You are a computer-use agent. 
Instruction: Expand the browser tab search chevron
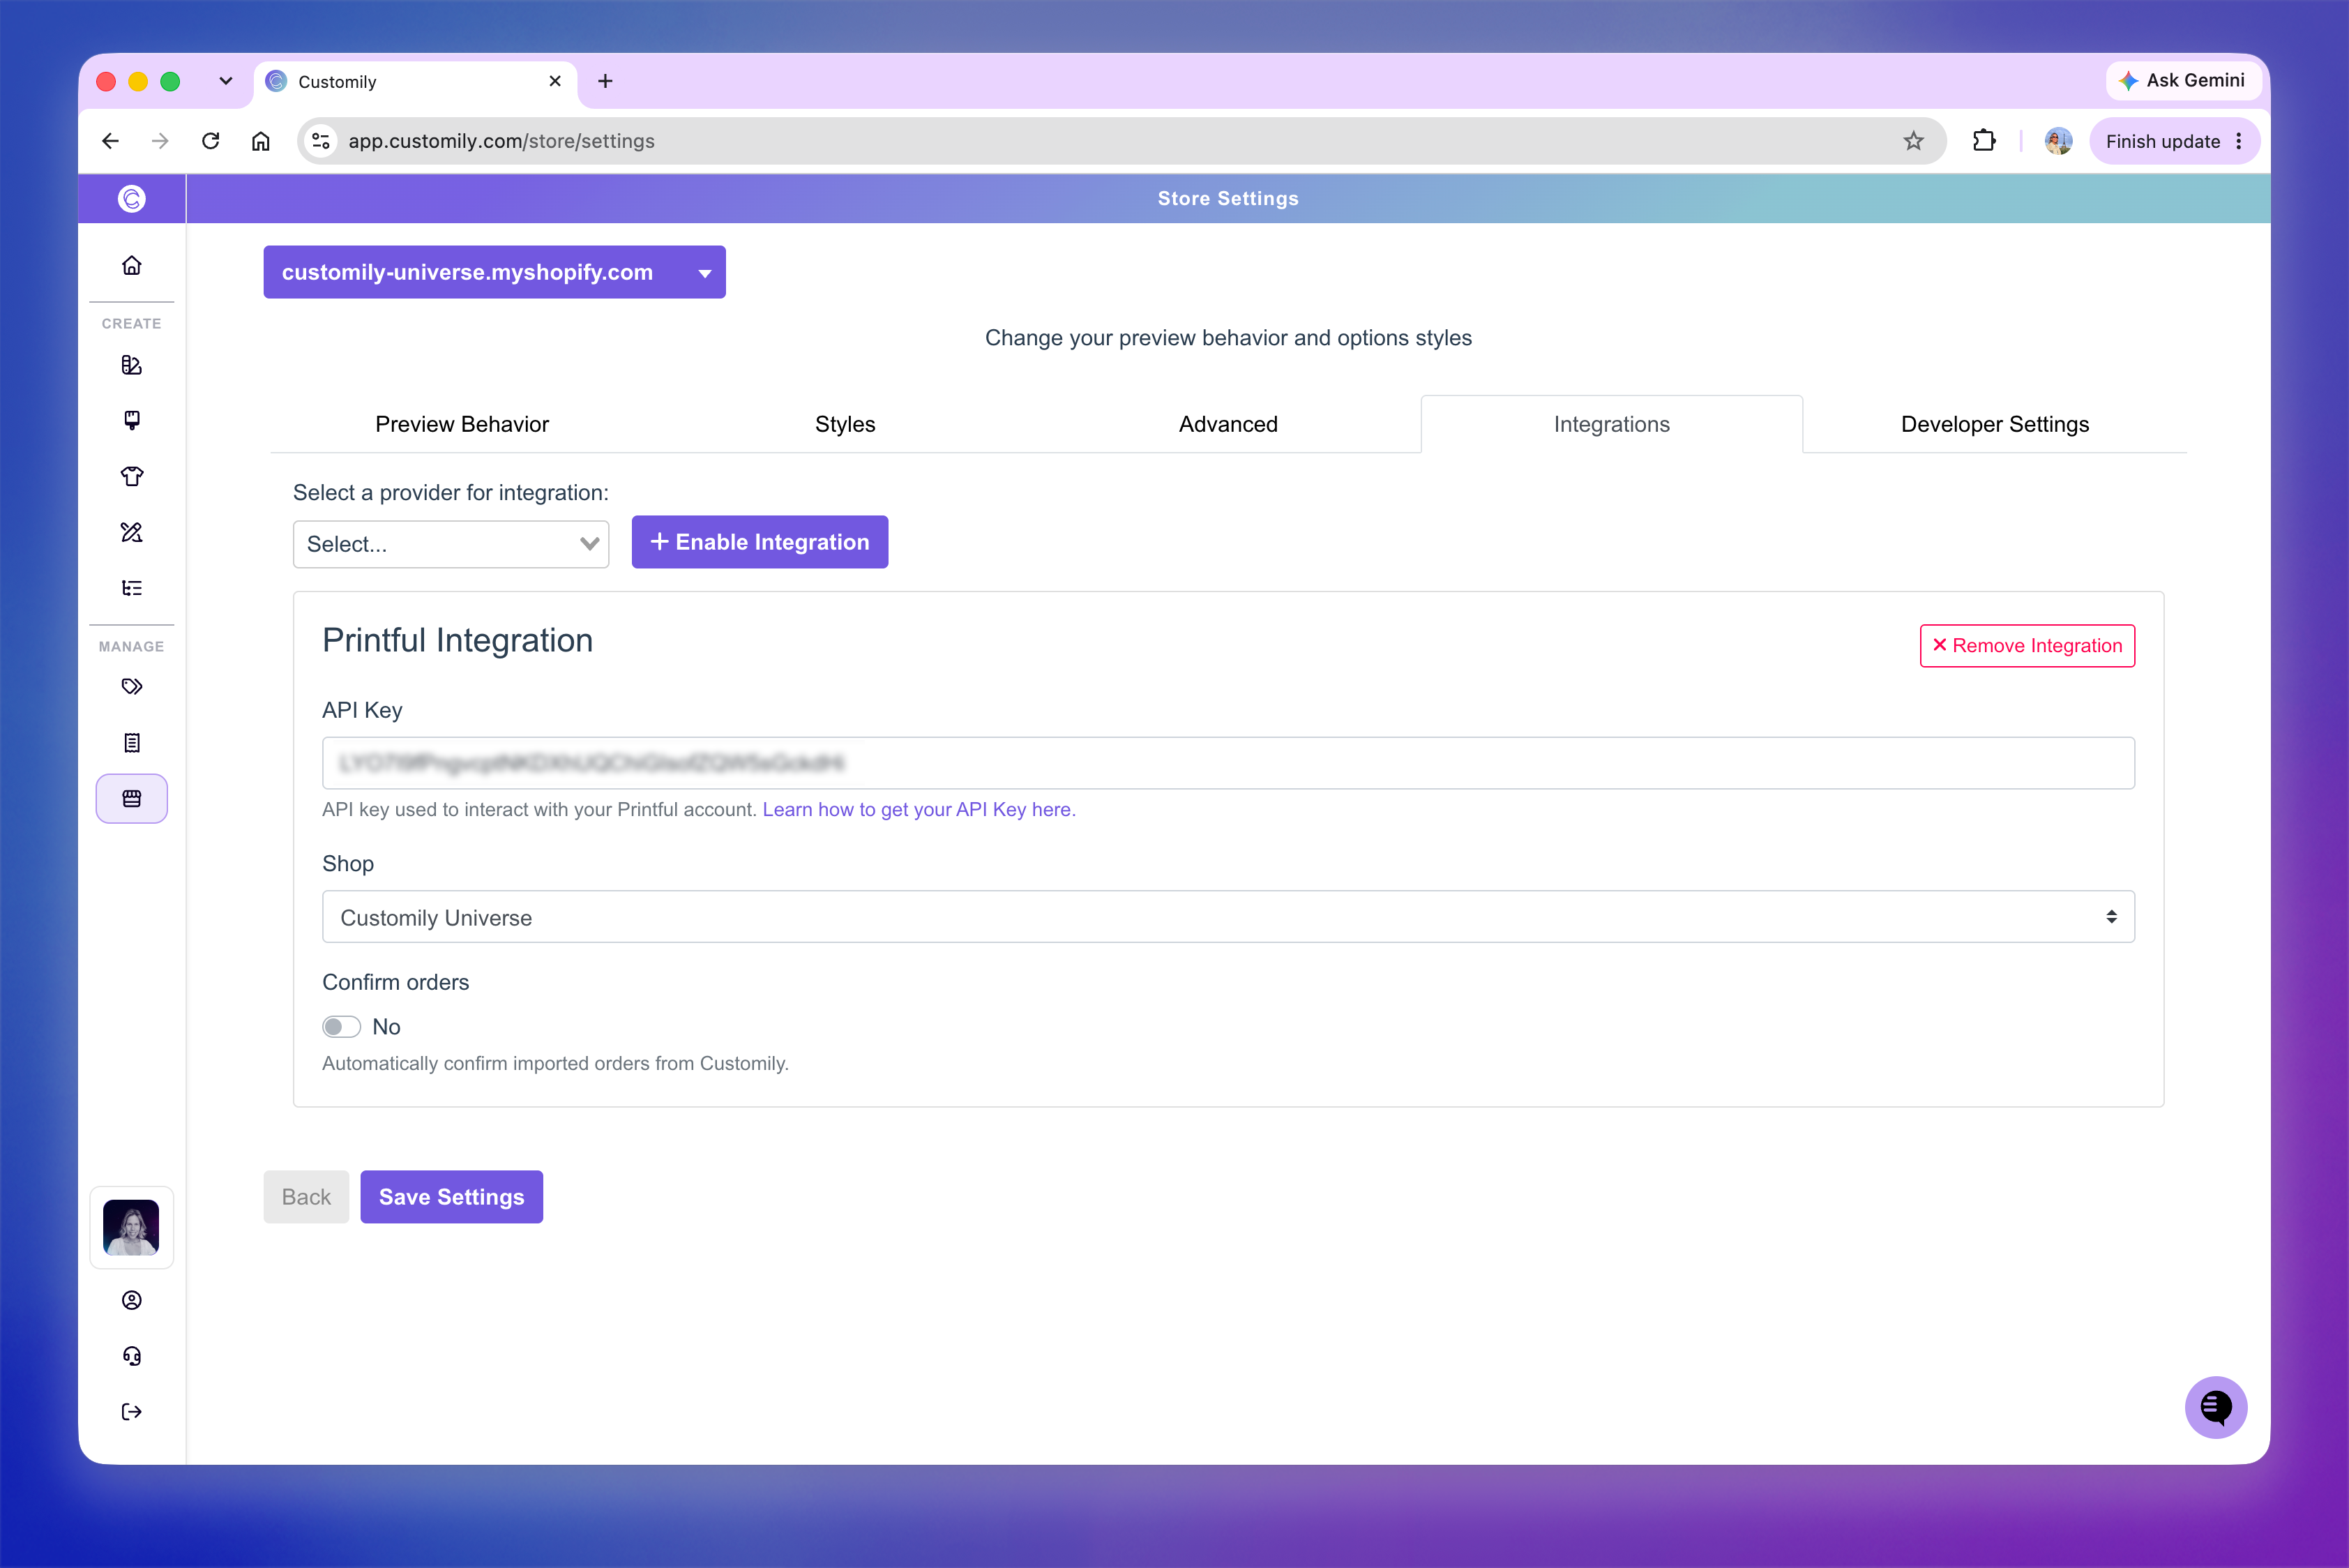[x=226, y=81]
